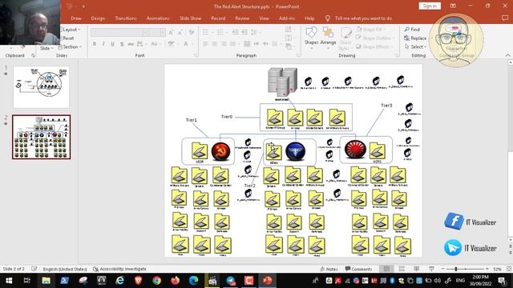Click the Replace button
Image resolution: width=513 pixels, height=288 pixels.
[x=415, y=38]
